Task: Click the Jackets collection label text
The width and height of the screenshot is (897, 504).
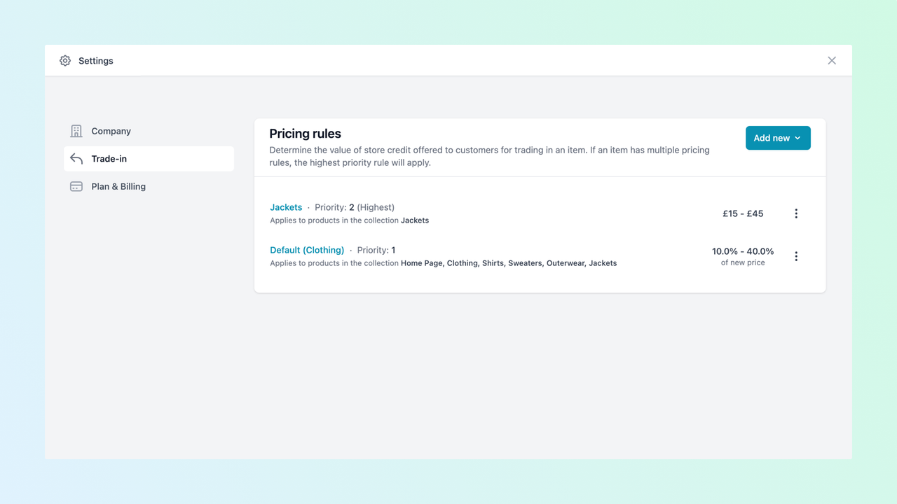Action: (415, 220)
